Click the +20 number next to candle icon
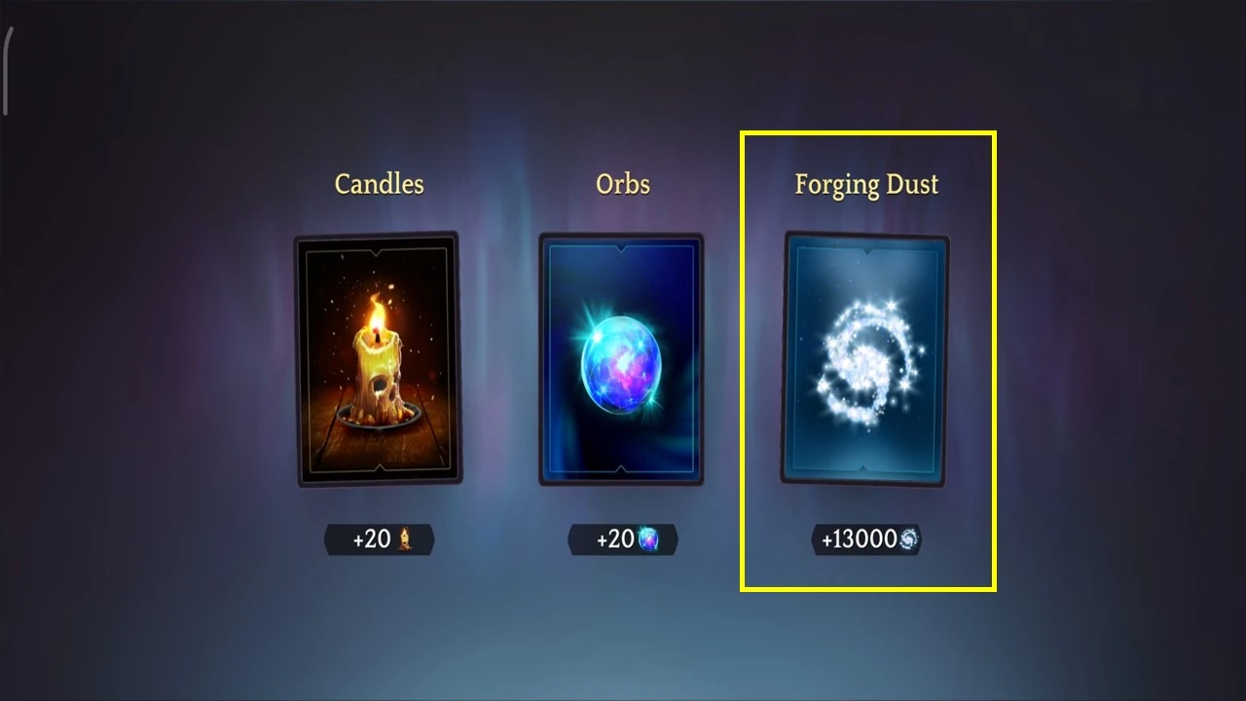Image resolution: width=1246 pixels, height=701 pixels. [372, 539]
